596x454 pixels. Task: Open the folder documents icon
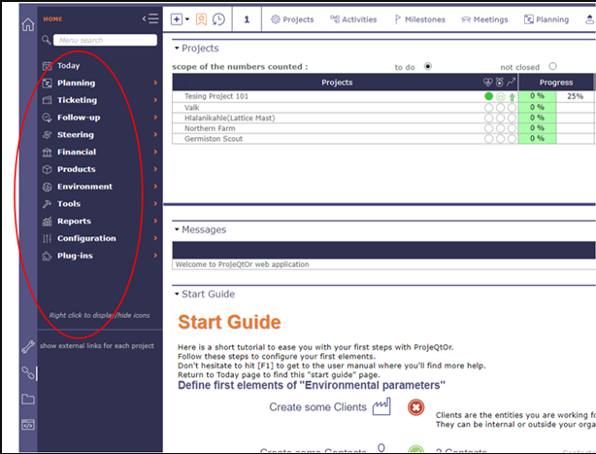[27, 399]
